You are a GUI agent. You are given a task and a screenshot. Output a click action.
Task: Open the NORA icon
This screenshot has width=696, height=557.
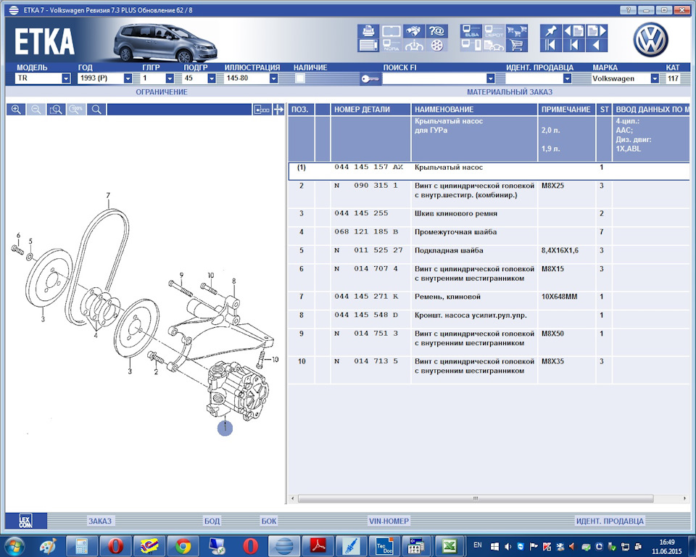click(x=391, y=45)
